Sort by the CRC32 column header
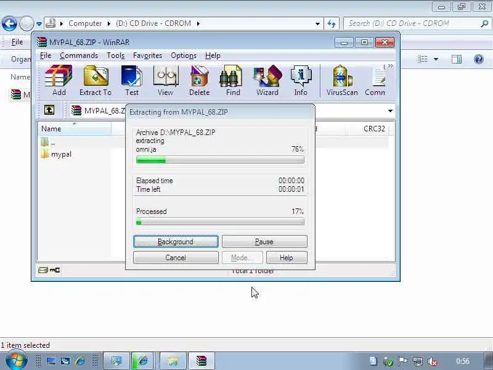The width and height of the screenshot is (493, 370). coord(368,129)
